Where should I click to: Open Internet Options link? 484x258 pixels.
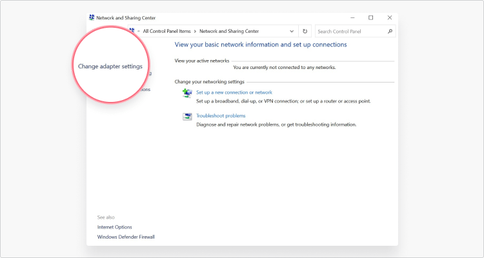[114, 227]
